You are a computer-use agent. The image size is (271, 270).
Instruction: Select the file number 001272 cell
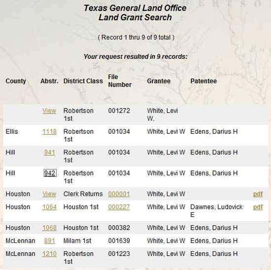pos(119,111)
